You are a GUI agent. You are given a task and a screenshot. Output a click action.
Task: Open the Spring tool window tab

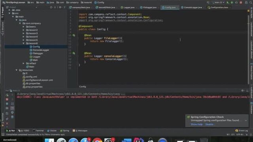[64, 131]
